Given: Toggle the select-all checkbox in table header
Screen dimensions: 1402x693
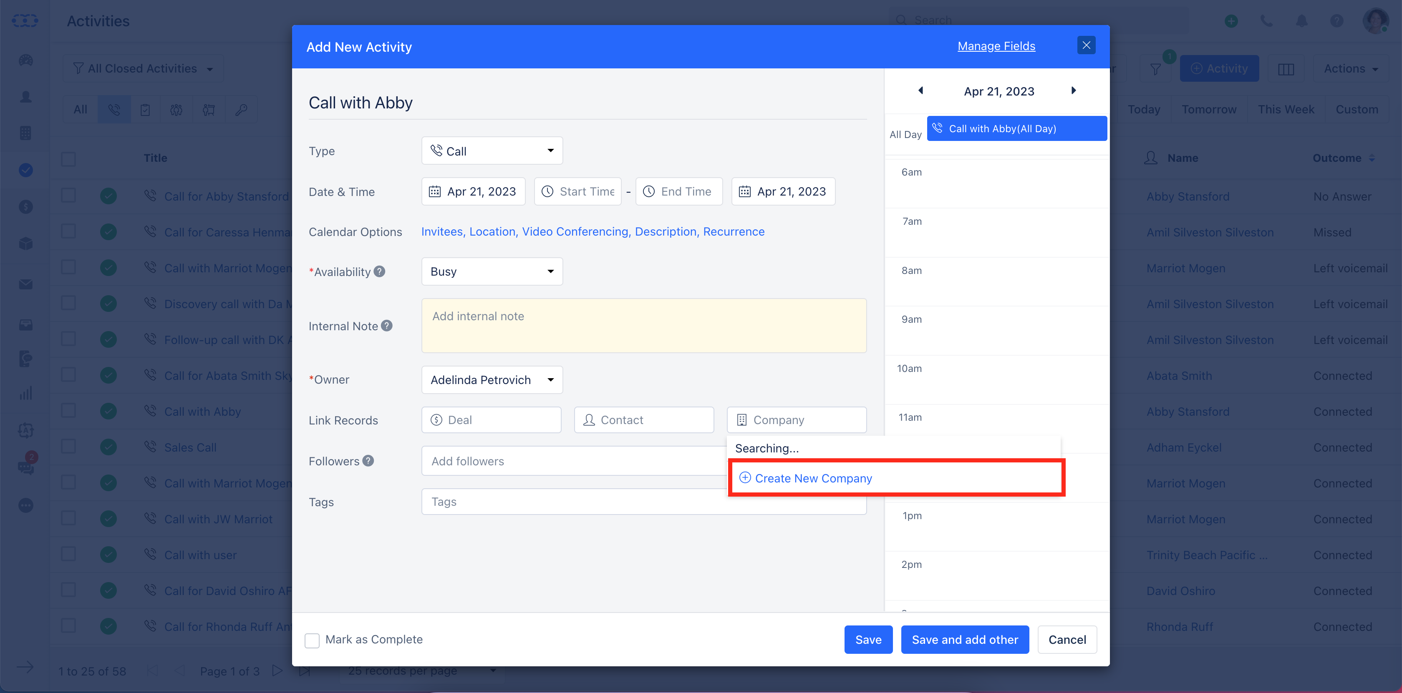Looking at the screenshot, I should [68, 159].
